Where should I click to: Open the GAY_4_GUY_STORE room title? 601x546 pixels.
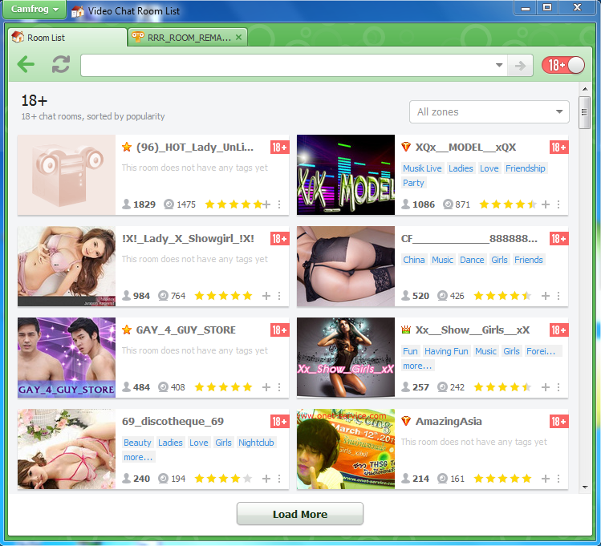coord(186,330)
